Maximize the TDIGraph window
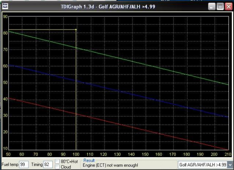This screenshot has height=170, width=234. point(220,6)
